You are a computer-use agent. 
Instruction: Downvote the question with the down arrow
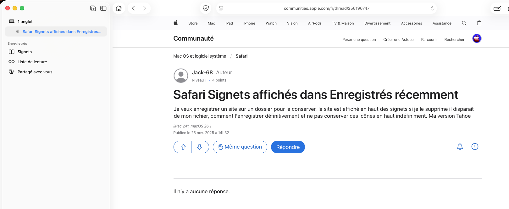[x=200, y=147]
